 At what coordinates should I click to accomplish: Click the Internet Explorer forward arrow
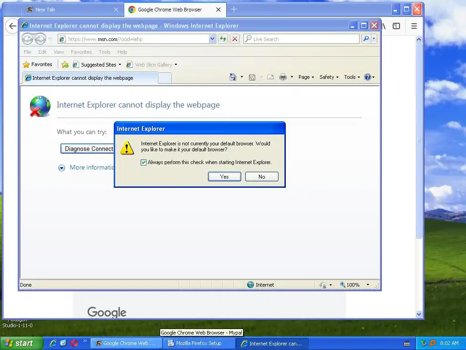click(40, 39)
